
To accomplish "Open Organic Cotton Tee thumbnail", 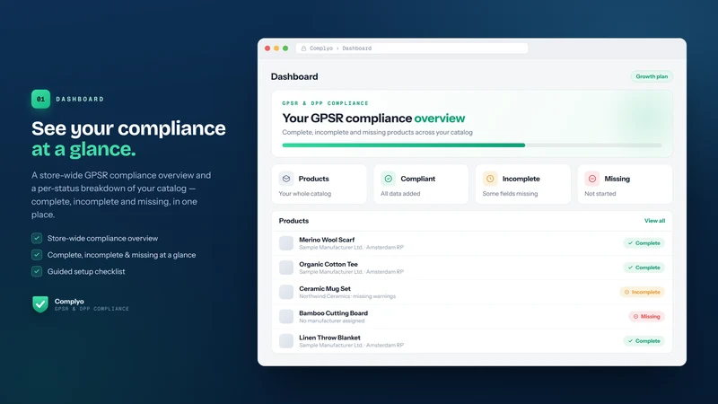I will coord(286,268).
